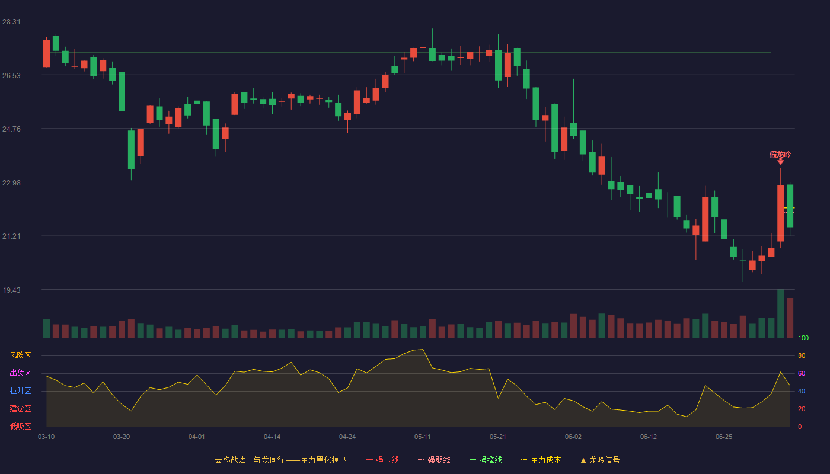This screenshot has width=830, height=474.
Task: Click the tallest green volume bar
Action: (781, 313)
